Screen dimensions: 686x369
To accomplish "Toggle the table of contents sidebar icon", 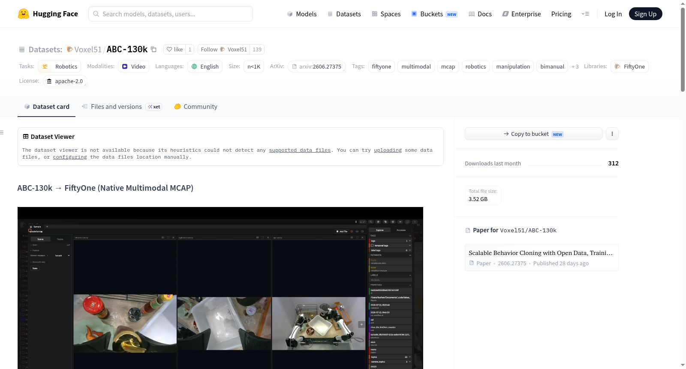I will point(2,132).
